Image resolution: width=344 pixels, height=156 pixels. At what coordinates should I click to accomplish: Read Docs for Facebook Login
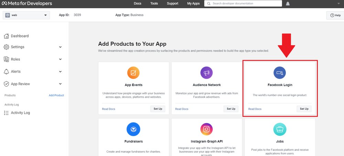pyautogui.click(x=255, y=109)
